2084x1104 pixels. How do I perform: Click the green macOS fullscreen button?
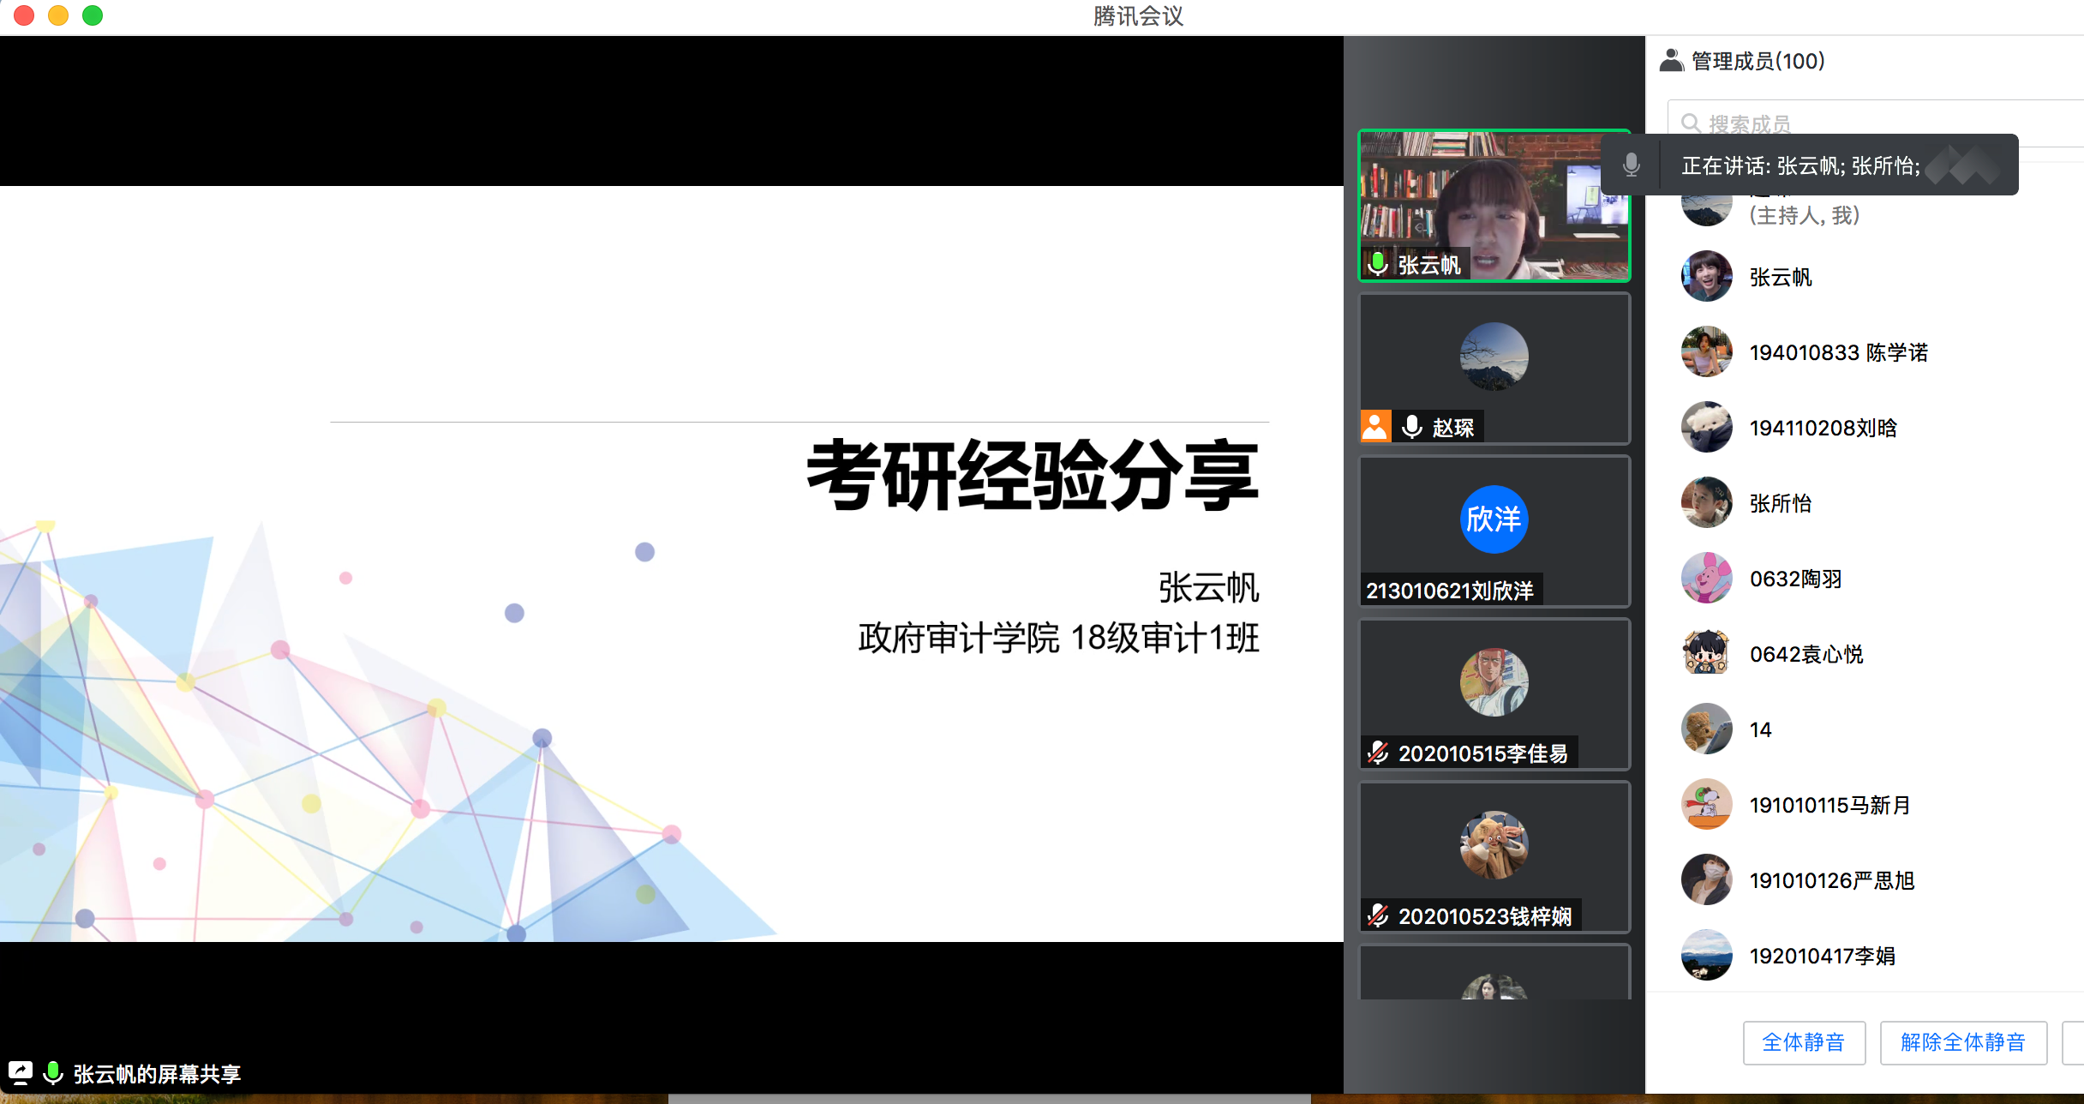click(93, 15)
